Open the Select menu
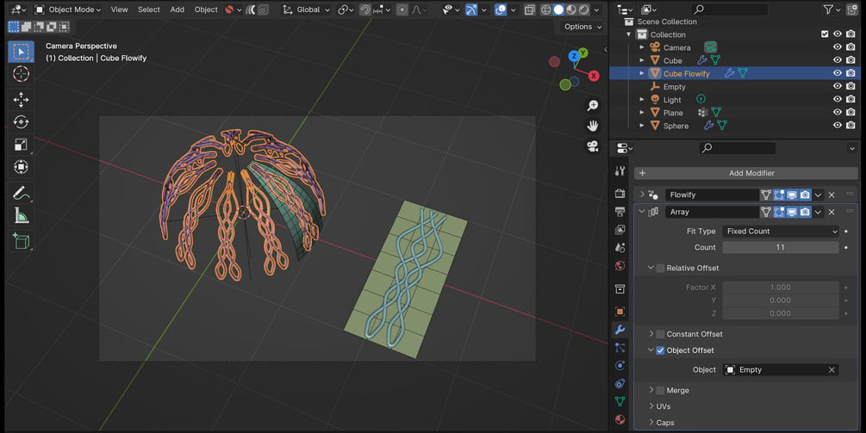Image resolution: width=866 pixels, height=433 pixels. pos(148,9)
